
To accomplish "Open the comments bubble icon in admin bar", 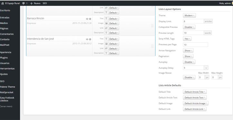I will [23, 3].
